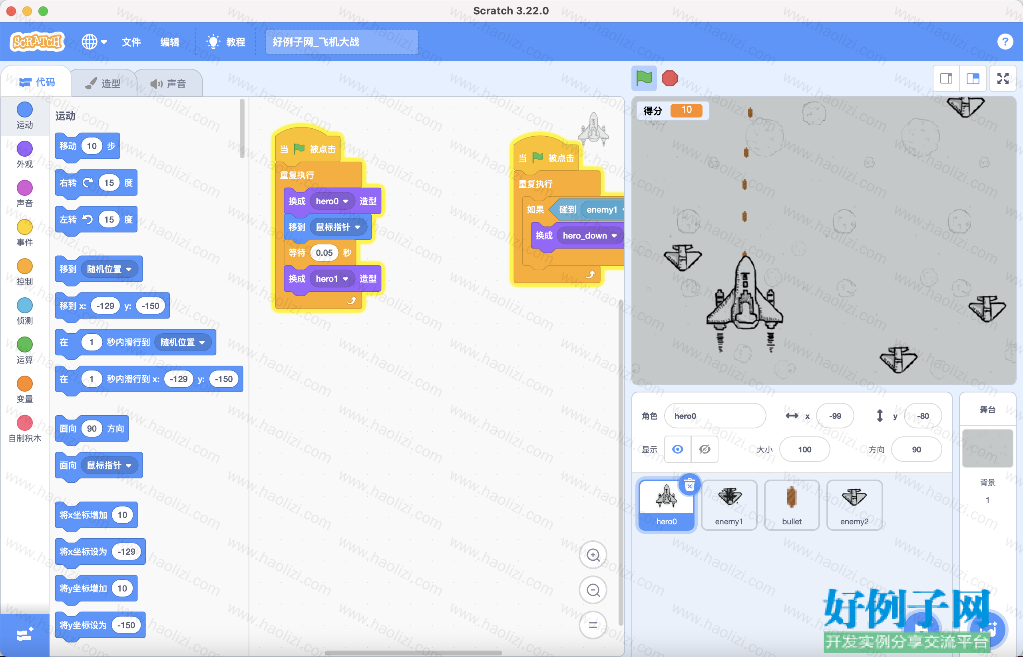This screenshot has width=1023, height=657.
Task: Click the sprite size field 100
Action: coord(804,449)
